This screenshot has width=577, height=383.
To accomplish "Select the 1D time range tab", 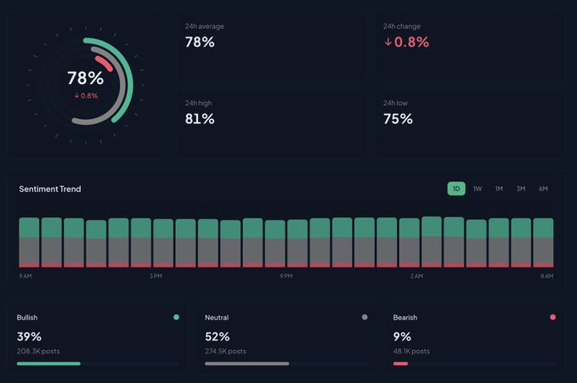I will click(456, 189).
